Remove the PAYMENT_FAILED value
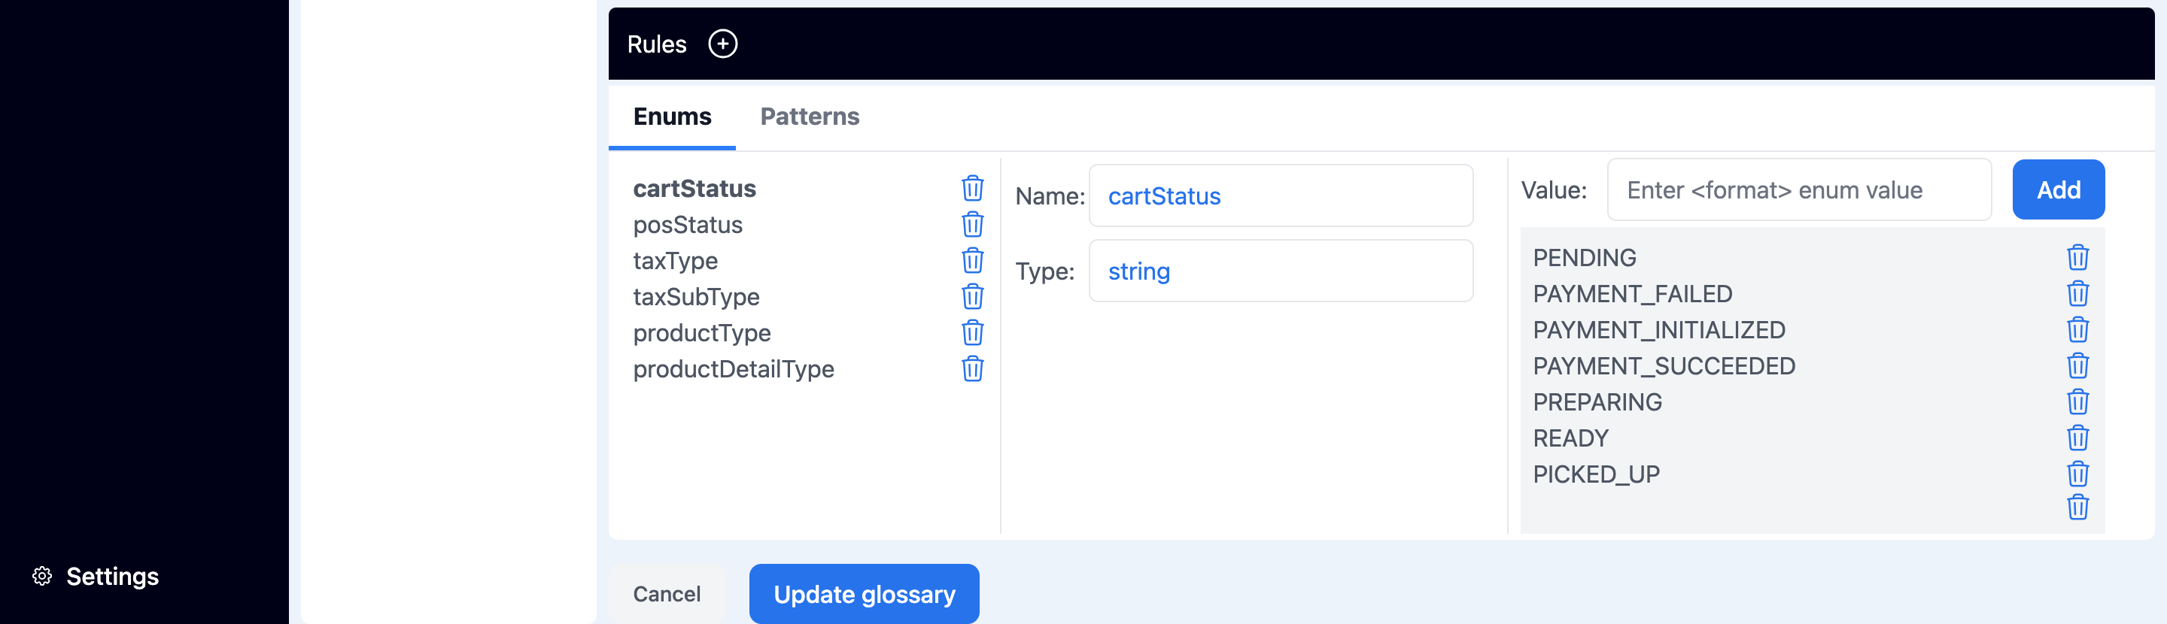 [2077, 293]
